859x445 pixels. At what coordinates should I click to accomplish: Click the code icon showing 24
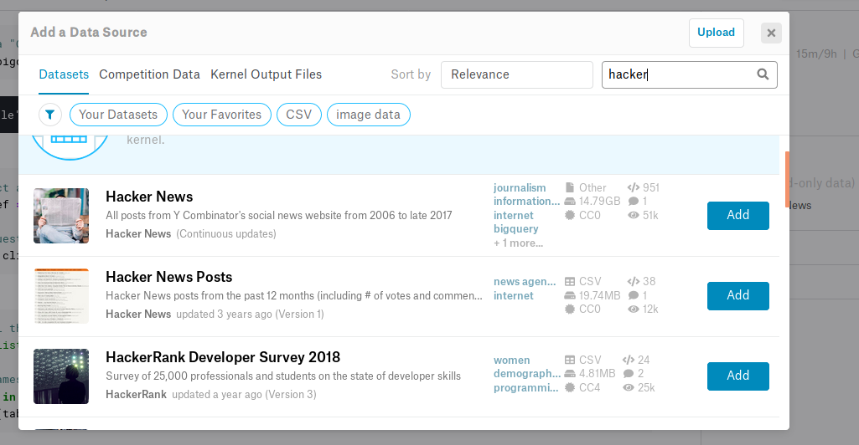tap(629, 360)
